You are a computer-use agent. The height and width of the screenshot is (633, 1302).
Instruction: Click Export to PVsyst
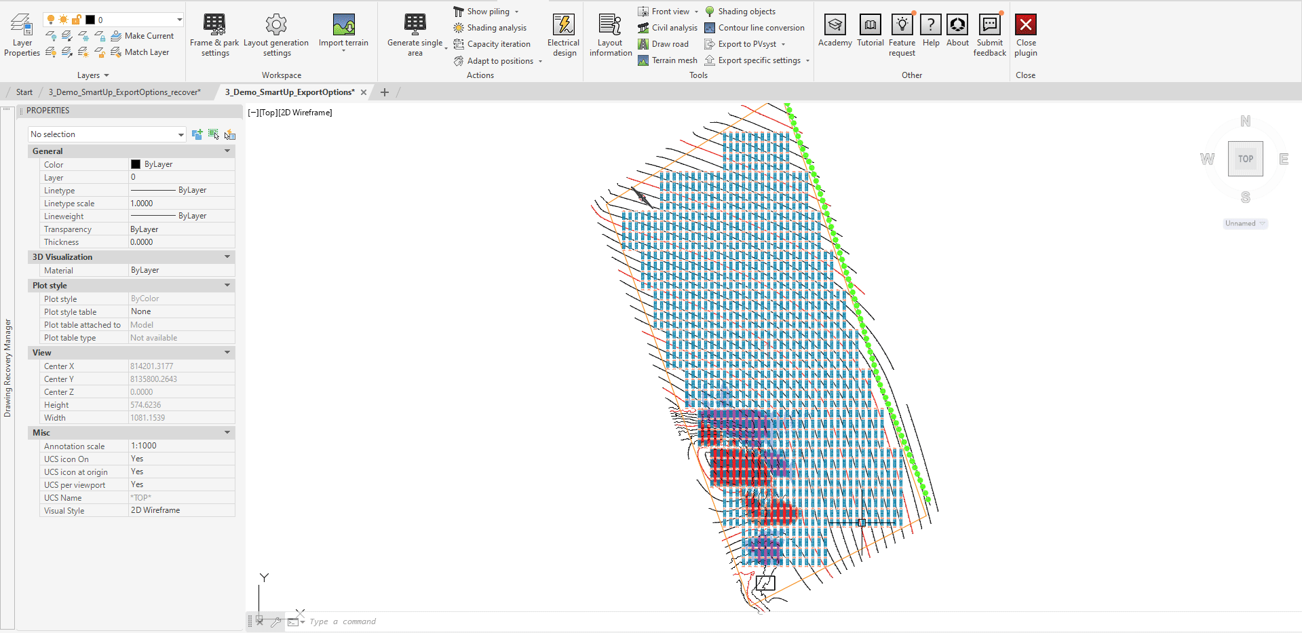click(x=746, y=43)
